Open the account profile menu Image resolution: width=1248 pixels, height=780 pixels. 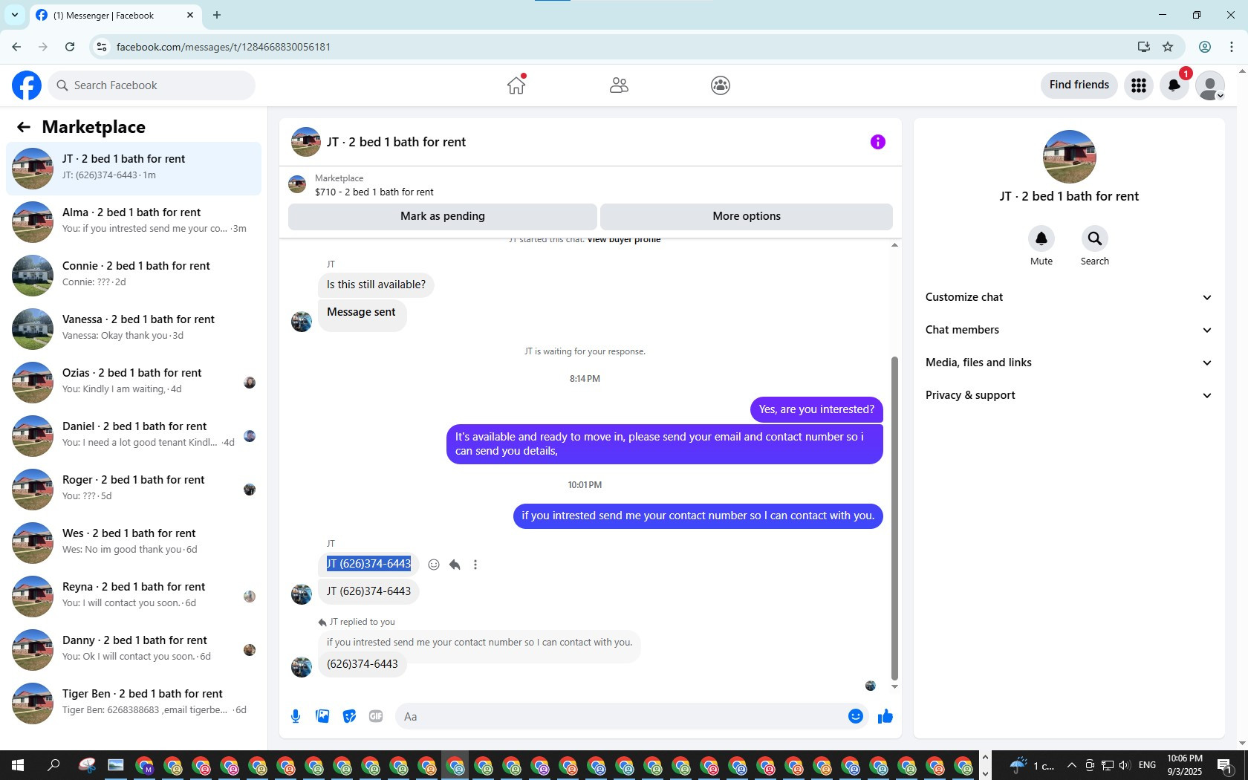(1210, 85)
